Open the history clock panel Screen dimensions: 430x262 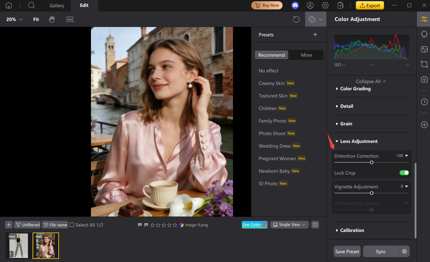424,102
